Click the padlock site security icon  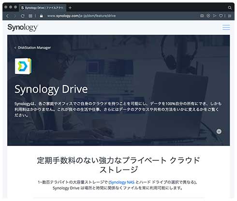coord(41,16)
